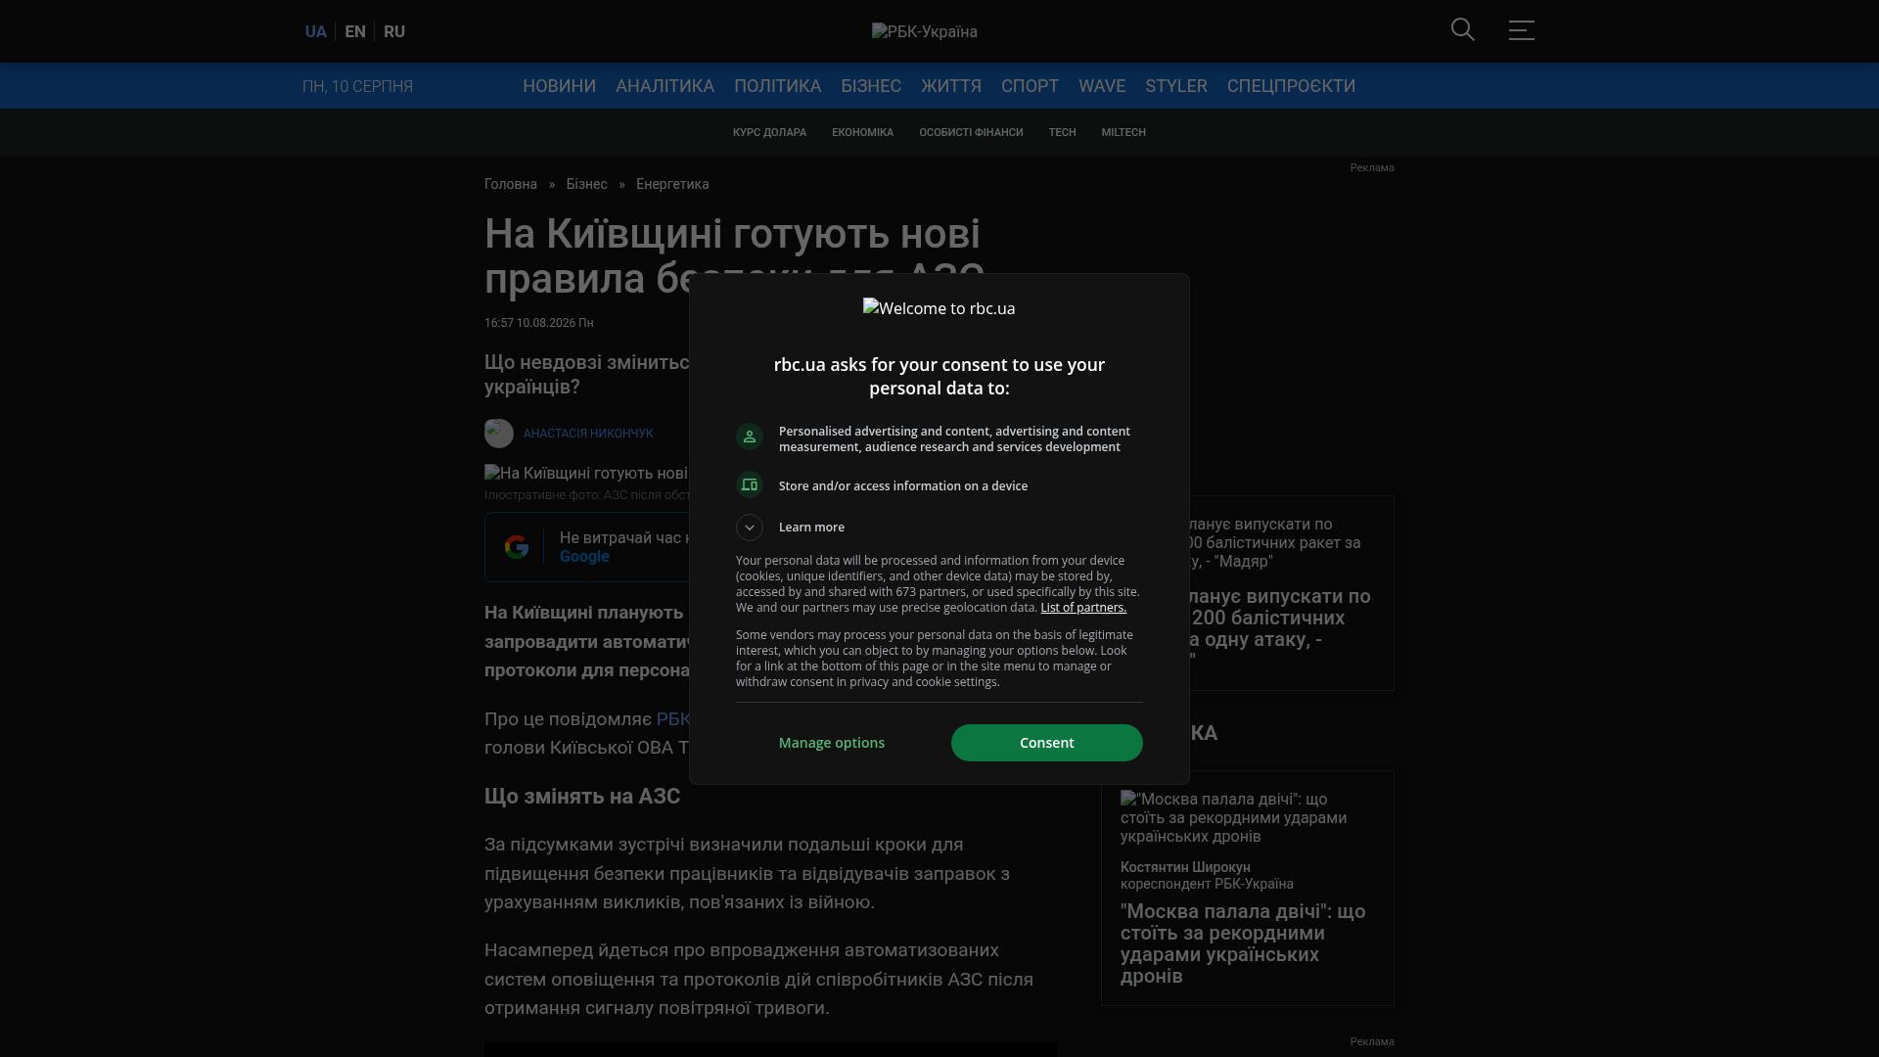This screenshot has width=1879, height=1057.
Task: Open the НОВИНИ menu item
Action: tap(559, 86)
